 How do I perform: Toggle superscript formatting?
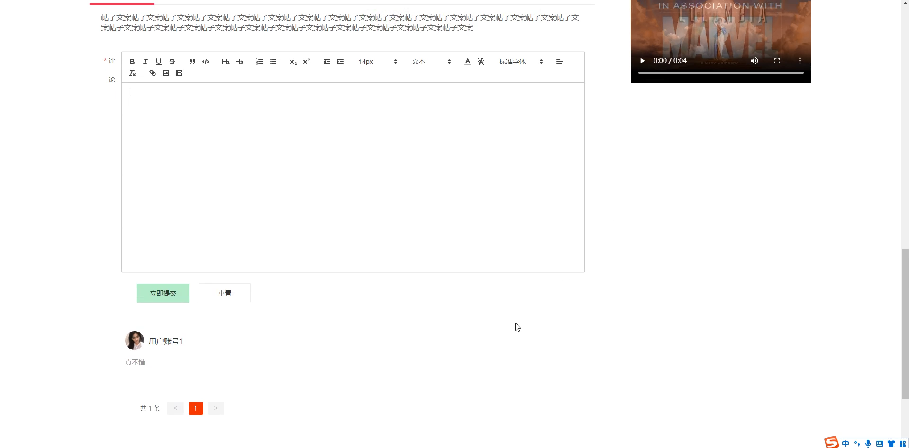[x=306, y=62]
